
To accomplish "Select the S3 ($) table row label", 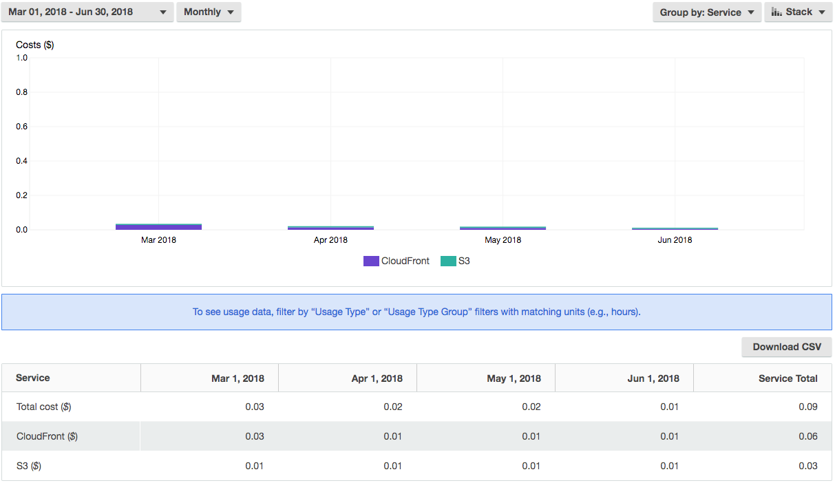I will pyautogui.click(x=29, y=466).
